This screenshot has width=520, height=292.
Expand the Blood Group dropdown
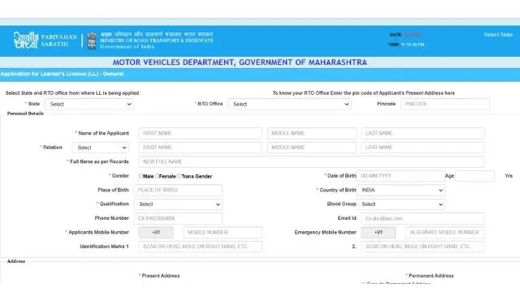[x=401, y=204]
